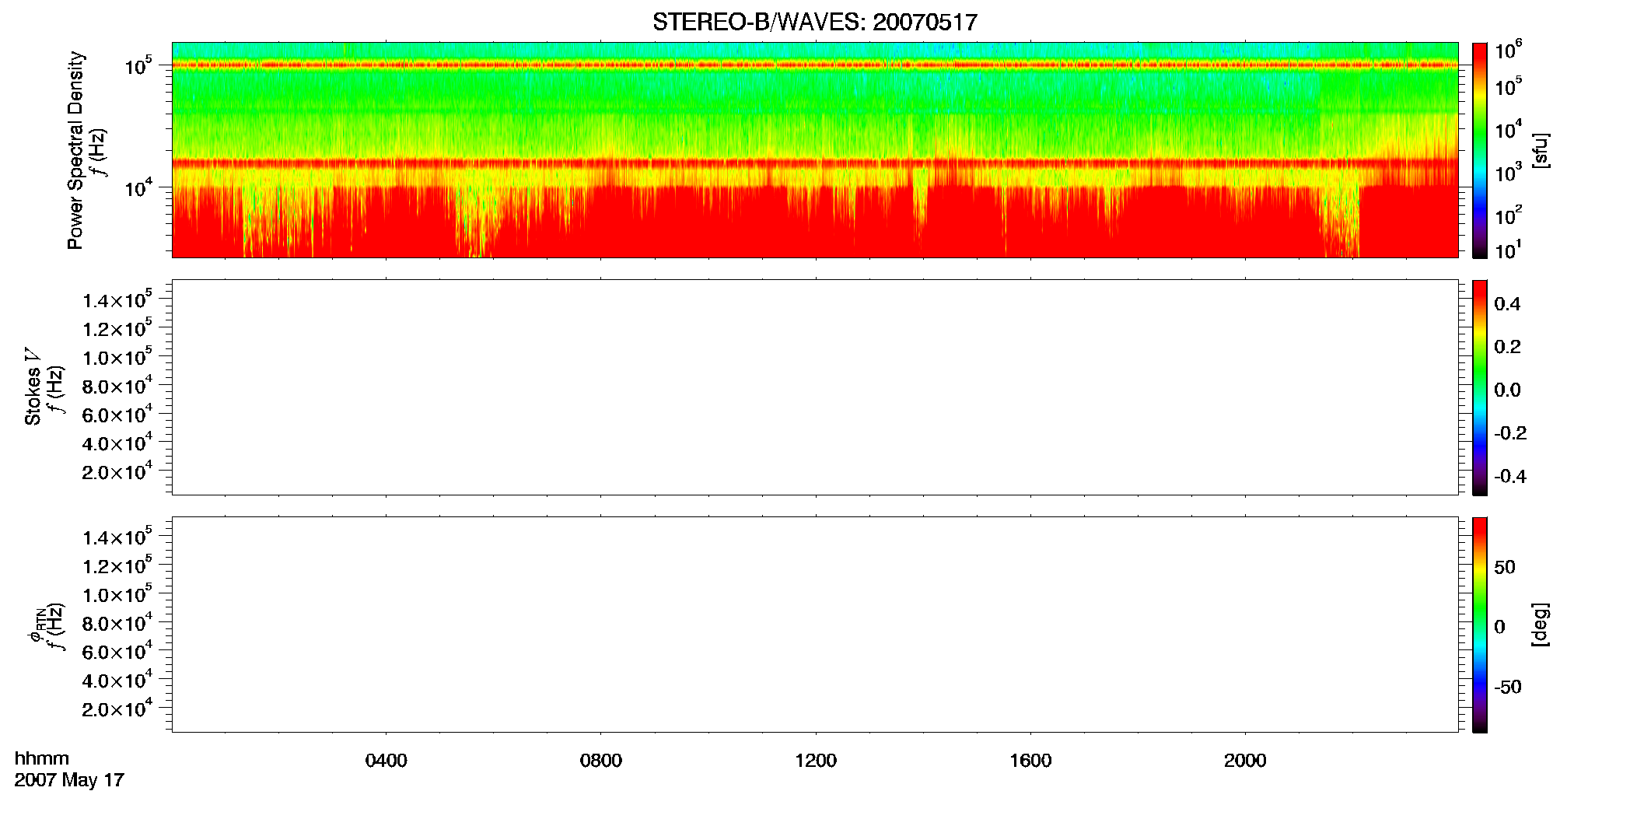Image resolution: width=1630 pixels, height=840 pixels.
Task: Click the [sfu] unit label
Action: click(x=1540, y=150)
